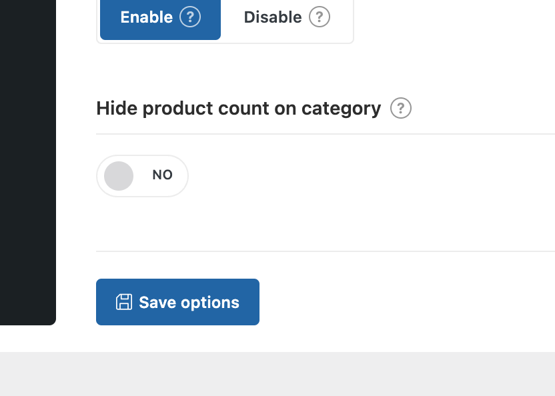Select the Disable option
Screen dimensions: 555x396
286,18
